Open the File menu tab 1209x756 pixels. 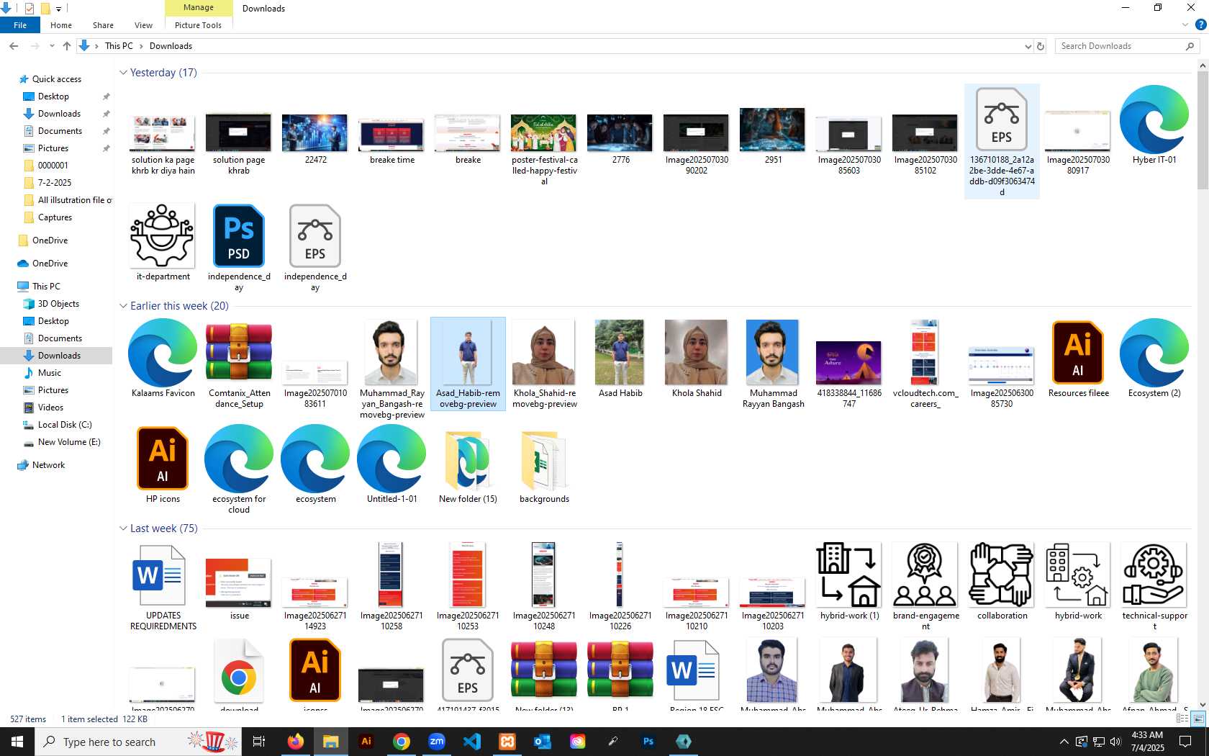(20, 25)
